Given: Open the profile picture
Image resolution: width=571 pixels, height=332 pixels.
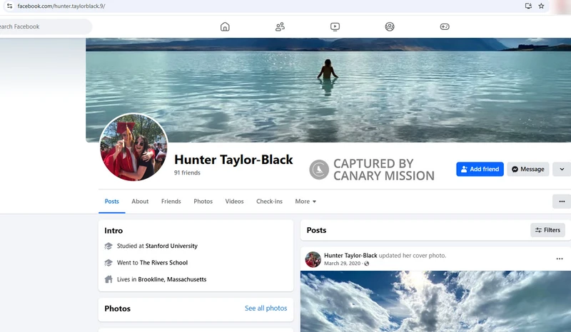Looking at the screenshot, I should [133, 147].
